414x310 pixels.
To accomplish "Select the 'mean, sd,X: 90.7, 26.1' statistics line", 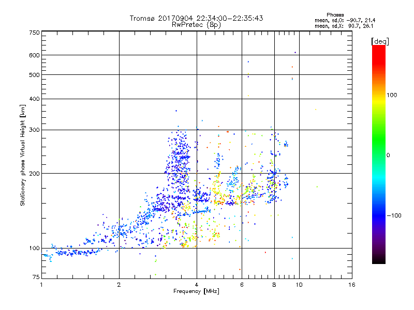I will point(344,26).
